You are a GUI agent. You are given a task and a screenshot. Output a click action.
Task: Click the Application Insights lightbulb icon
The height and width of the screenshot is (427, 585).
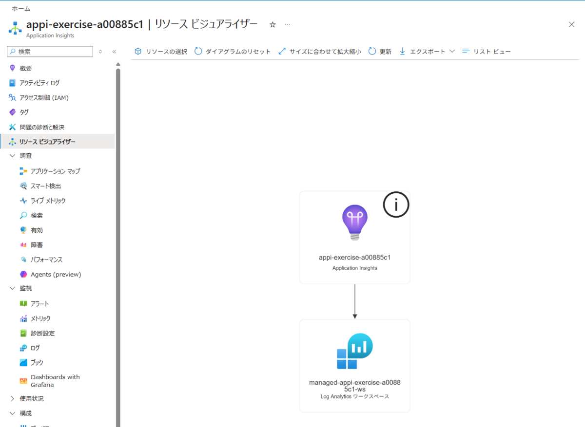(355, 222)
